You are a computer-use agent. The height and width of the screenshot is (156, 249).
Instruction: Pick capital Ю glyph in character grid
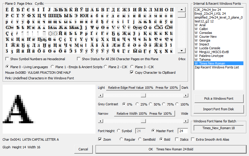pyautogui.click(x=82, y=16)
